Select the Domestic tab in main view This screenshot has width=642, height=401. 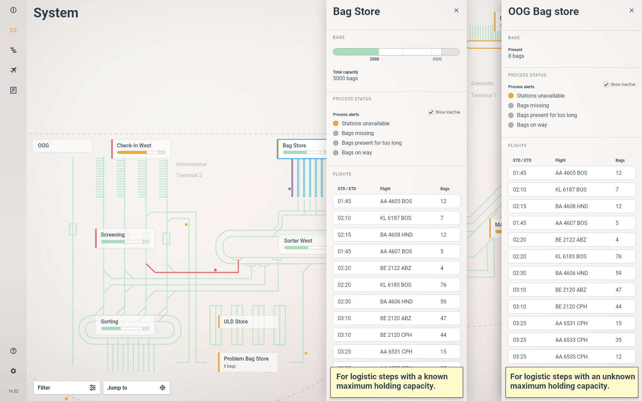coord(483,83)
